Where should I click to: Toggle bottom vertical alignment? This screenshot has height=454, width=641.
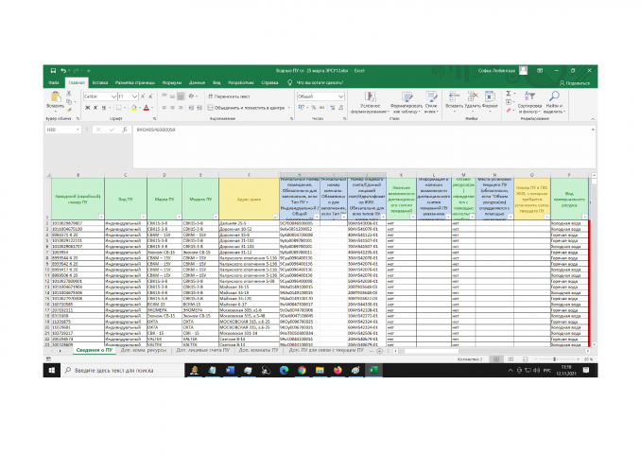[181, 96]
